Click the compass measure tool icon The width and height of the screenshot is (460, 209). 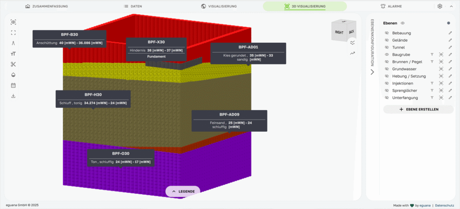pyautogui.click(x=13, y=43)
